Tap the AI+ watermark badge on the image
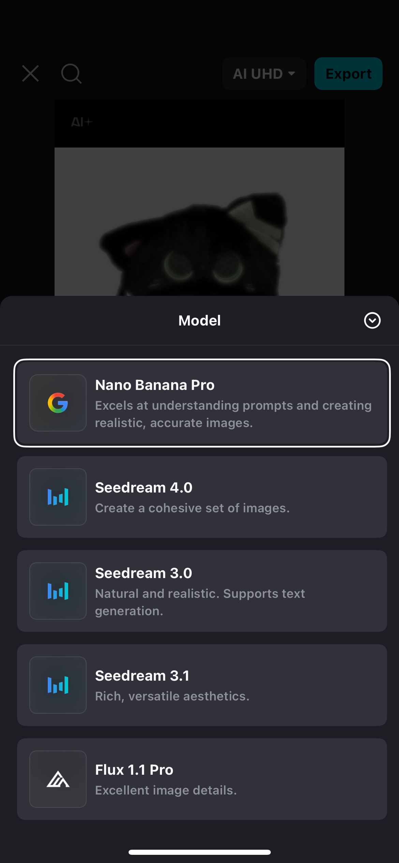 coord(81,122)
